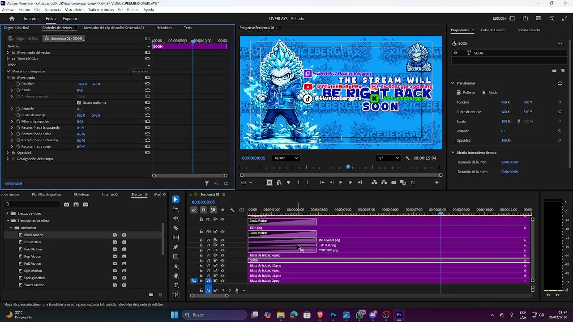Open the button editor plus icon
573x322 pixels.
coord(437,182)
